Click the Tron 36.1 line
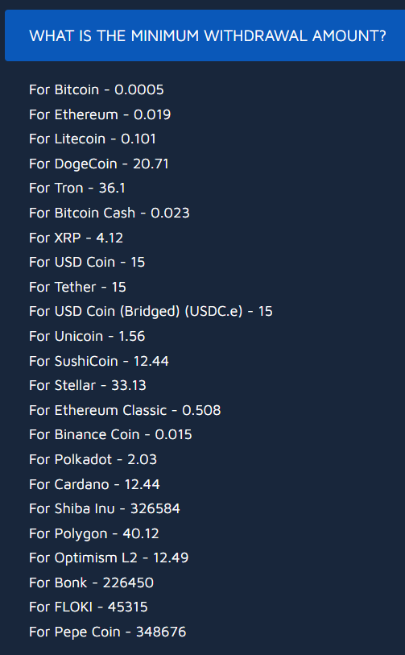405x655 pixels. (77, 188)
